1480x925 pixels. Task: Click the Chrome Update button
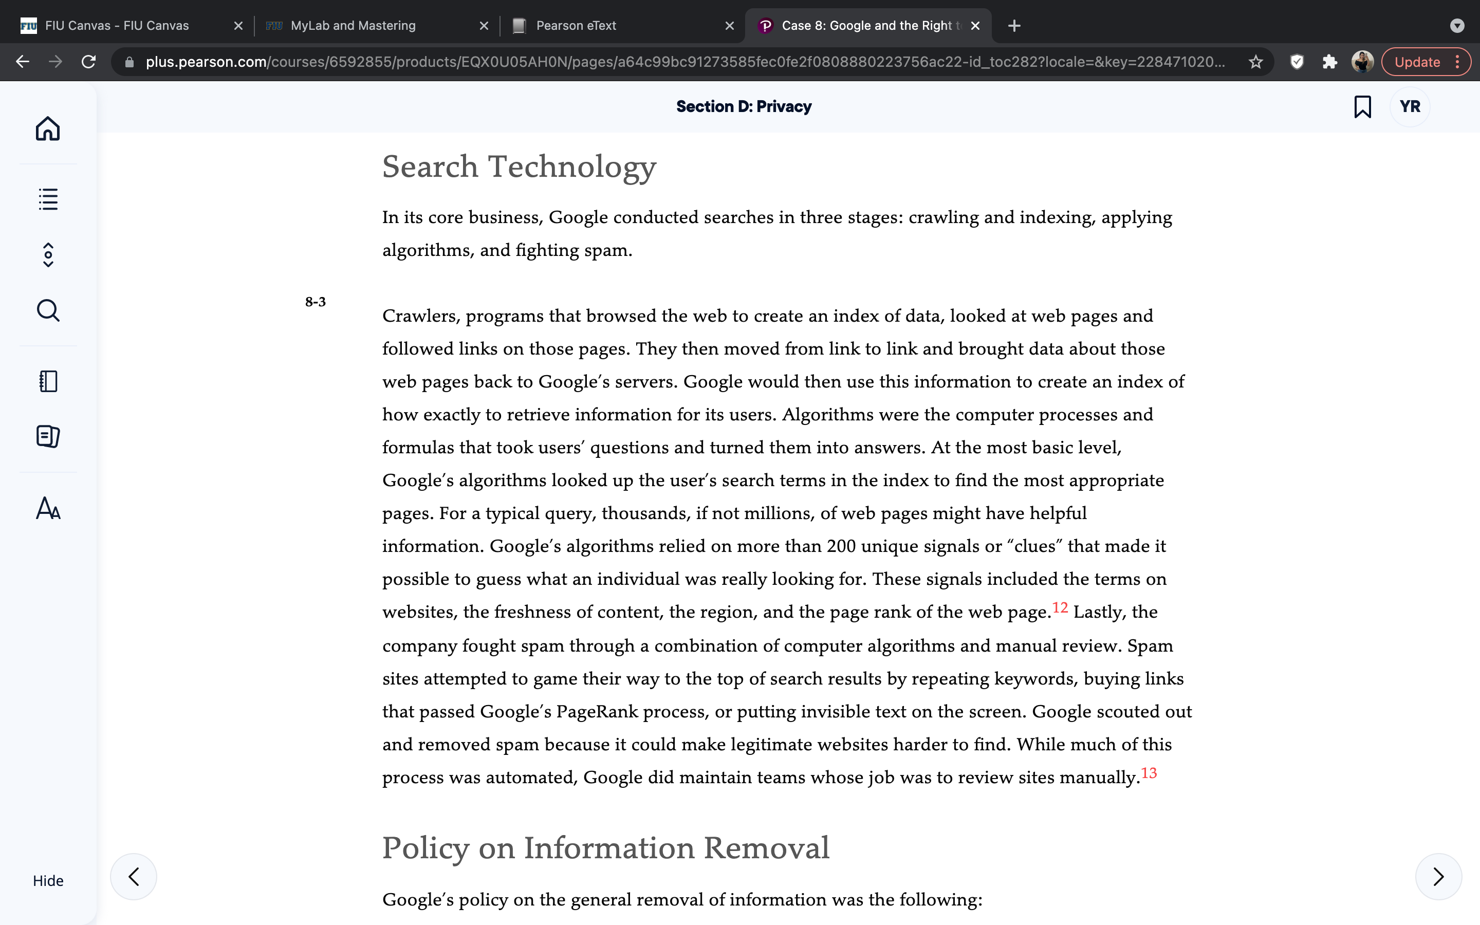point(1417,62)
